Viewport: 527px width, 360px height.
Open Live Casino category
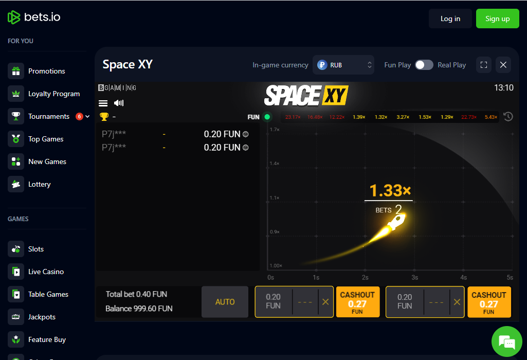click(47, 272)
